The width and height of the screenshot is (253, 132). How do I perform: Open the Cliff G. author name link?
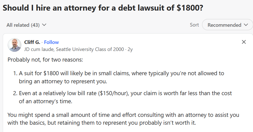click(32, 42)
